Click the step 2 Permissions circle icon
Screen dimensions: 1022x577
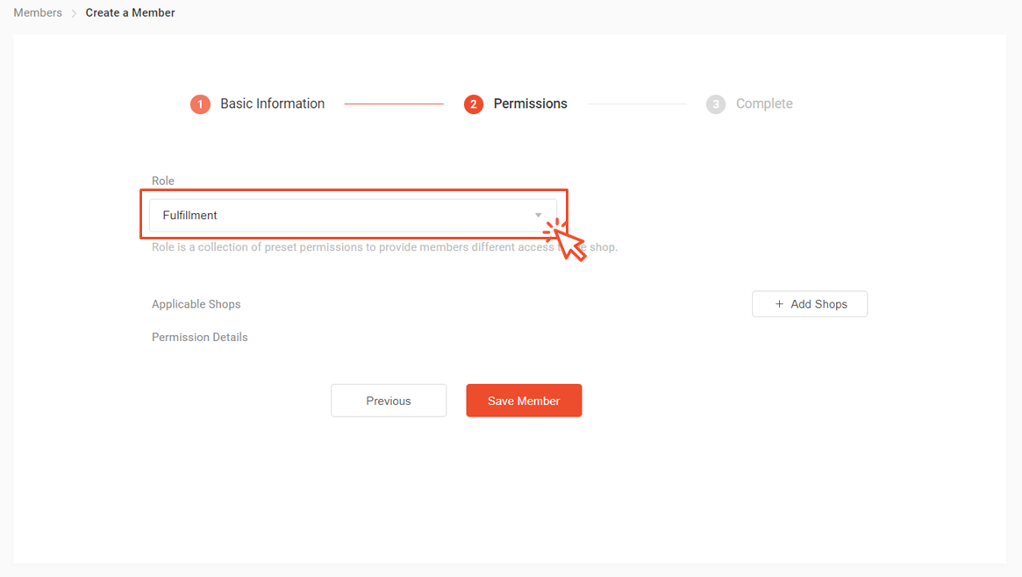click(x=473, y=104)
